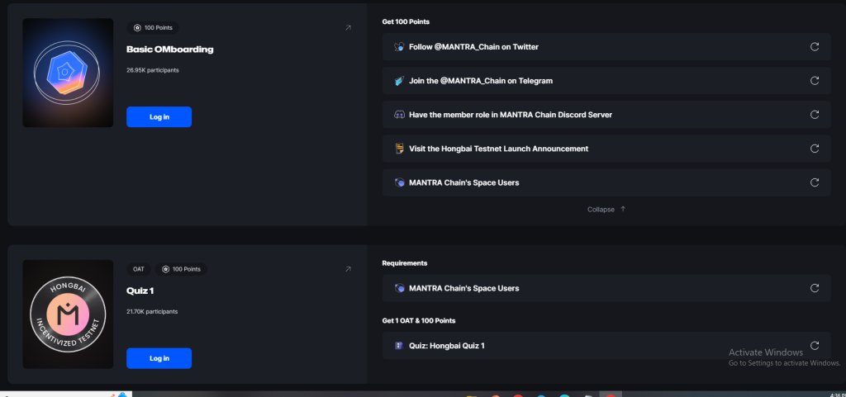Screen dimensions: 846x397
Task: Click the Space Users icon under Get 100 Points
Action: (x=399, y=182)
